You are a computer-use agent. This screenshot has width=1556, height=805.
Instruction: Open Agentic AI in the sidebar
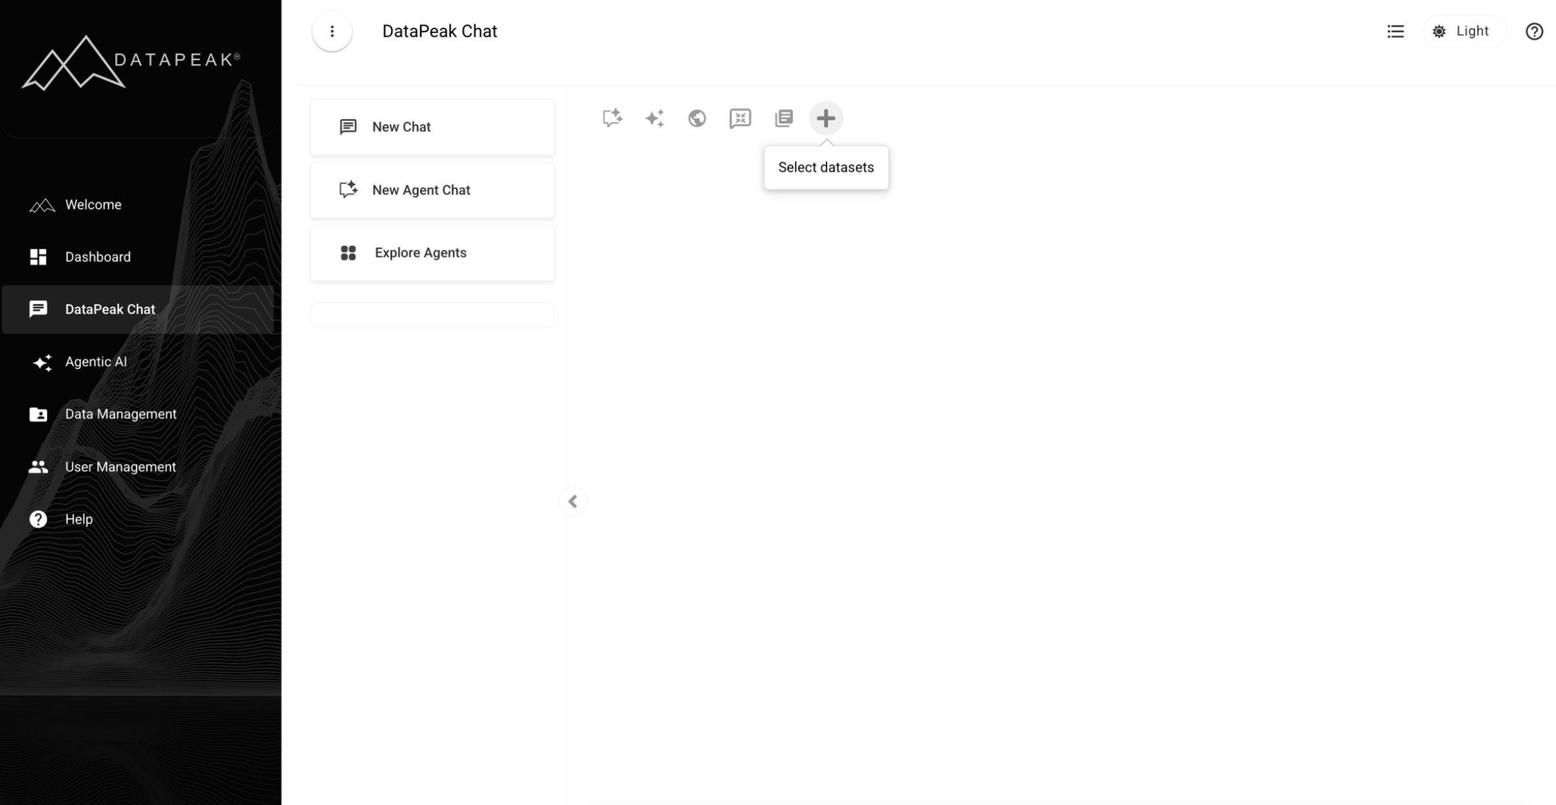click(138, 362)
